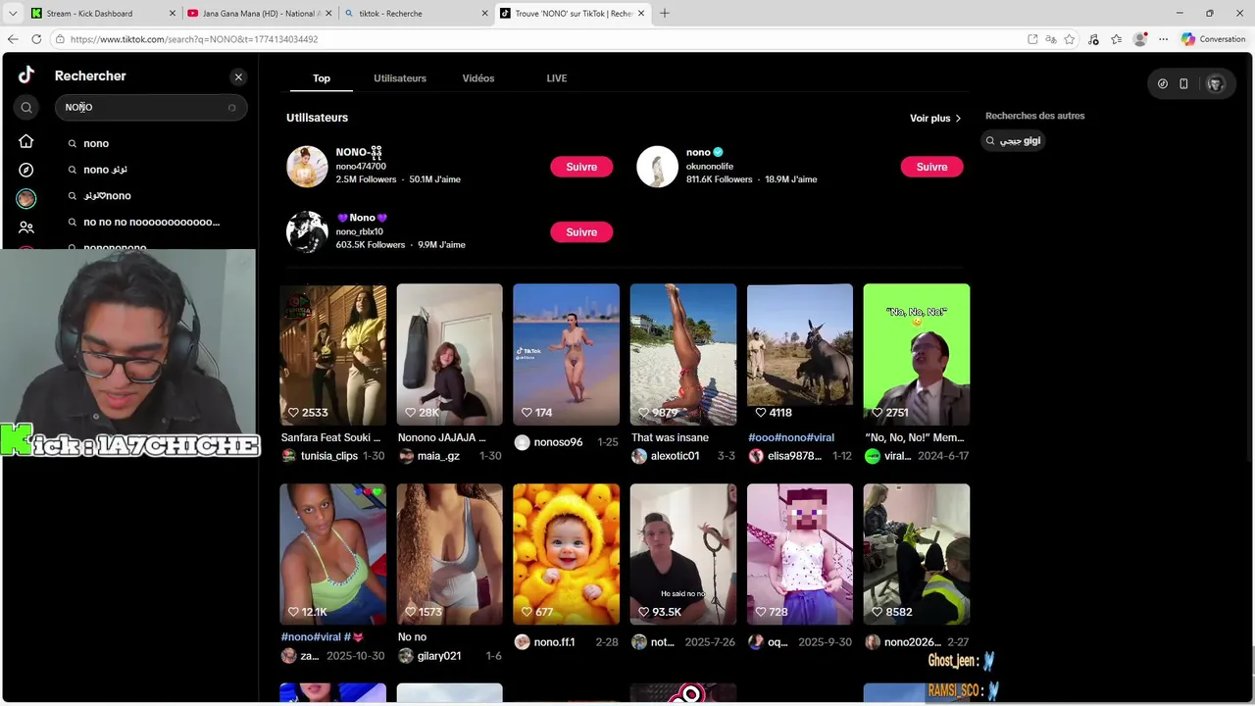
Task: Open the nonoso96 beach video thumbnail
Action: pos(567,355)
